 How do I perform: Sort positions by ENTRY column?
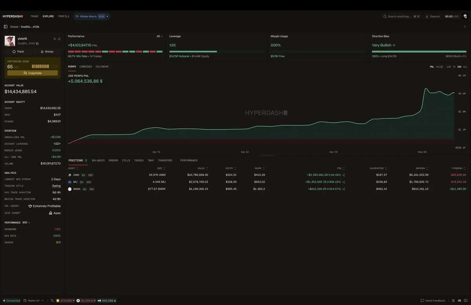(231, 168)
